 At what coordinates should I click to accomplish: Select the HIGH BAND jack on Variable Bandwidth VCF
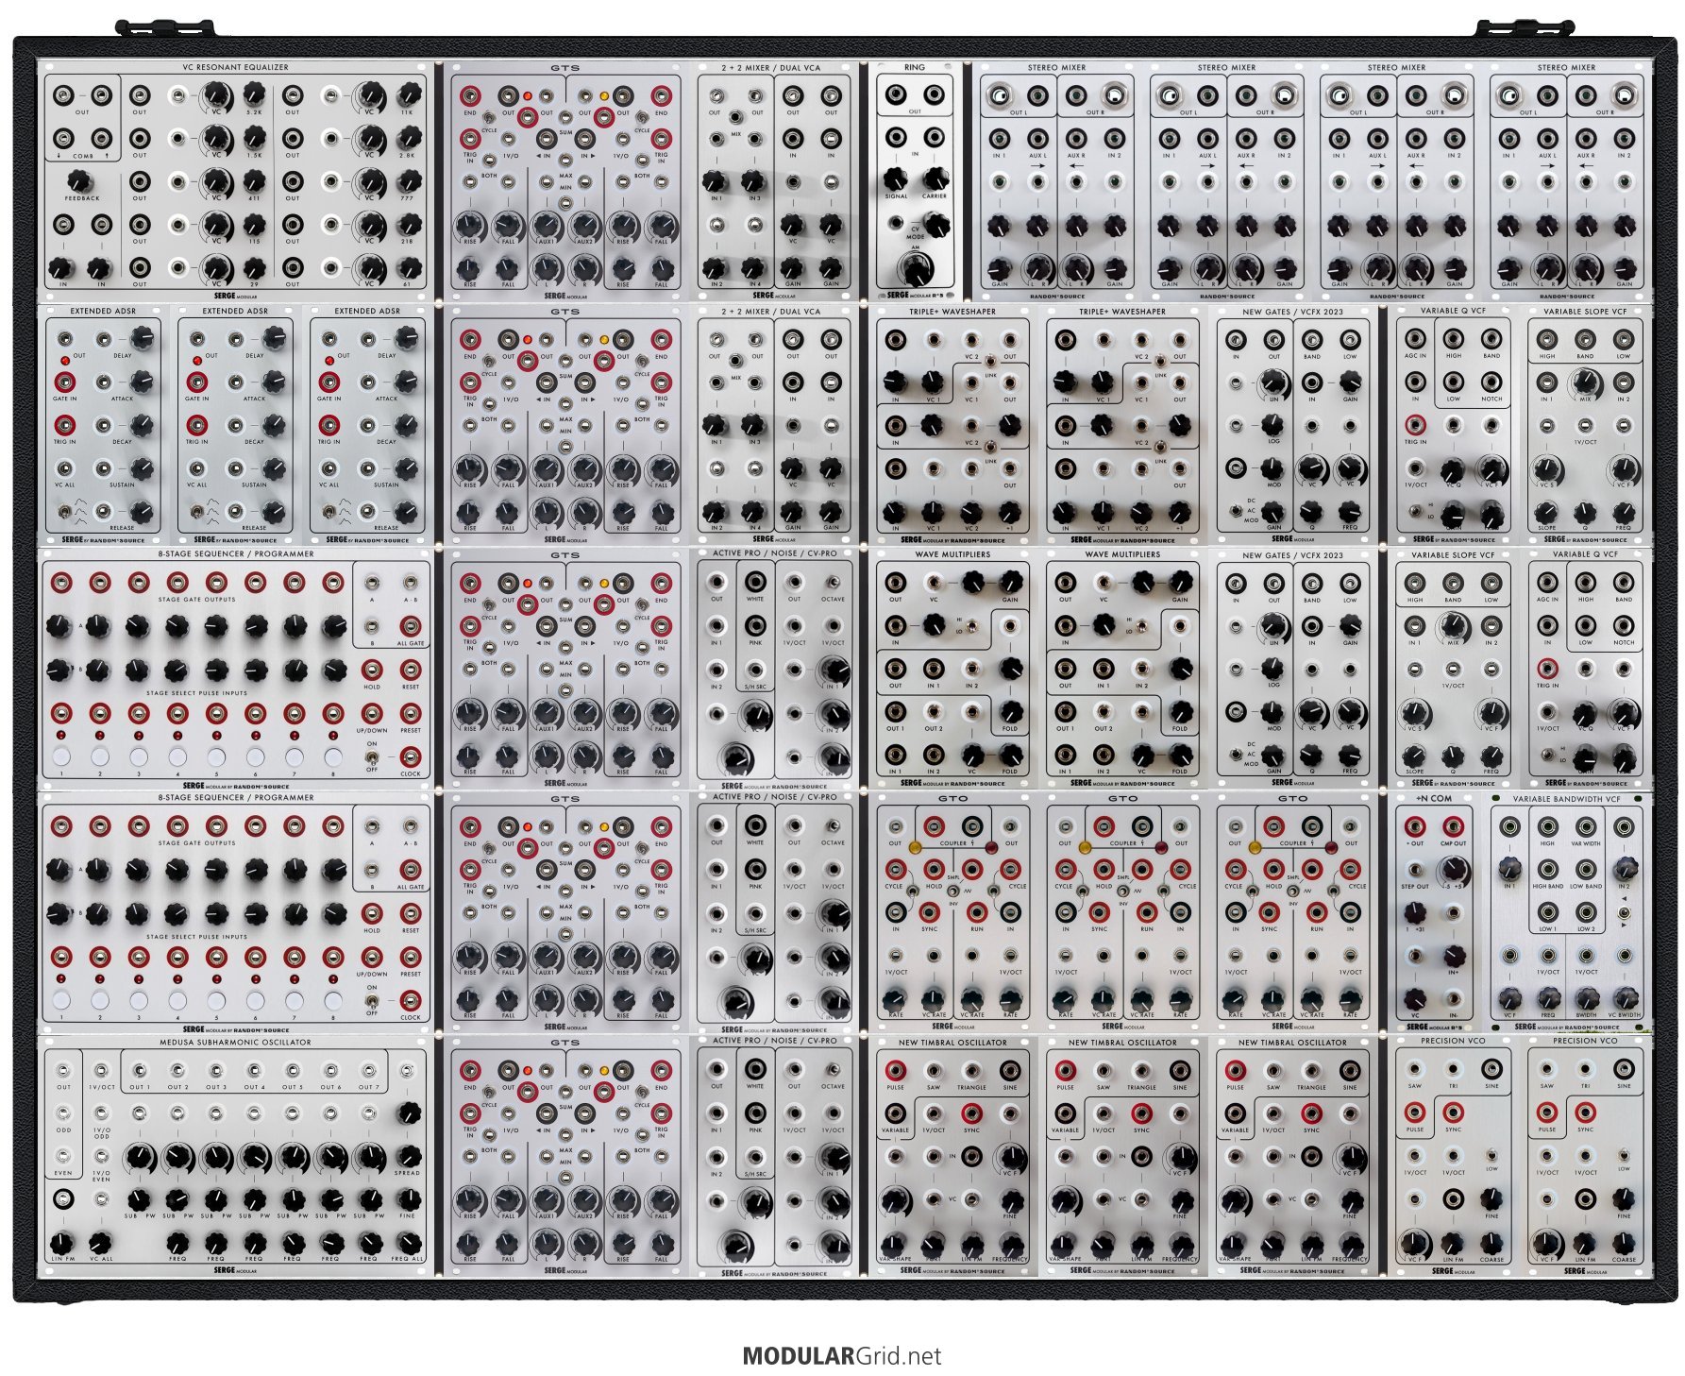tap(1548, 870)
